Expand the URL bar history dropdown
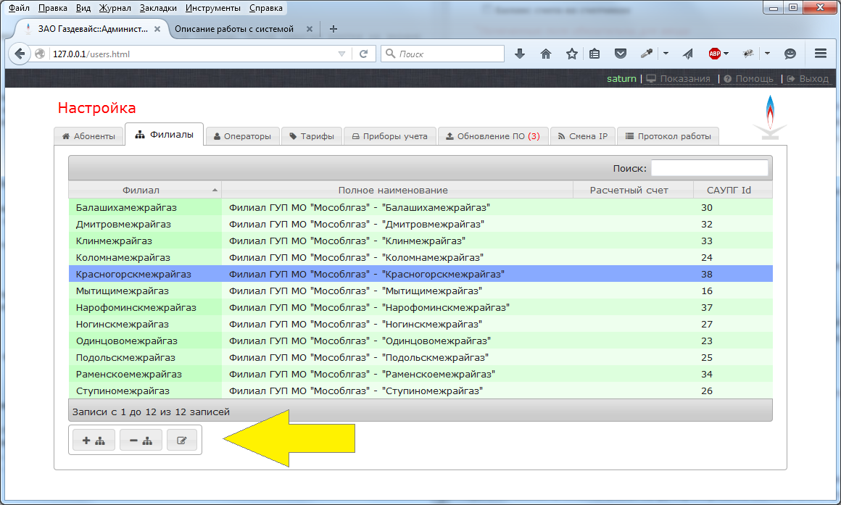841x505 pixels. [x=342, y=54]
